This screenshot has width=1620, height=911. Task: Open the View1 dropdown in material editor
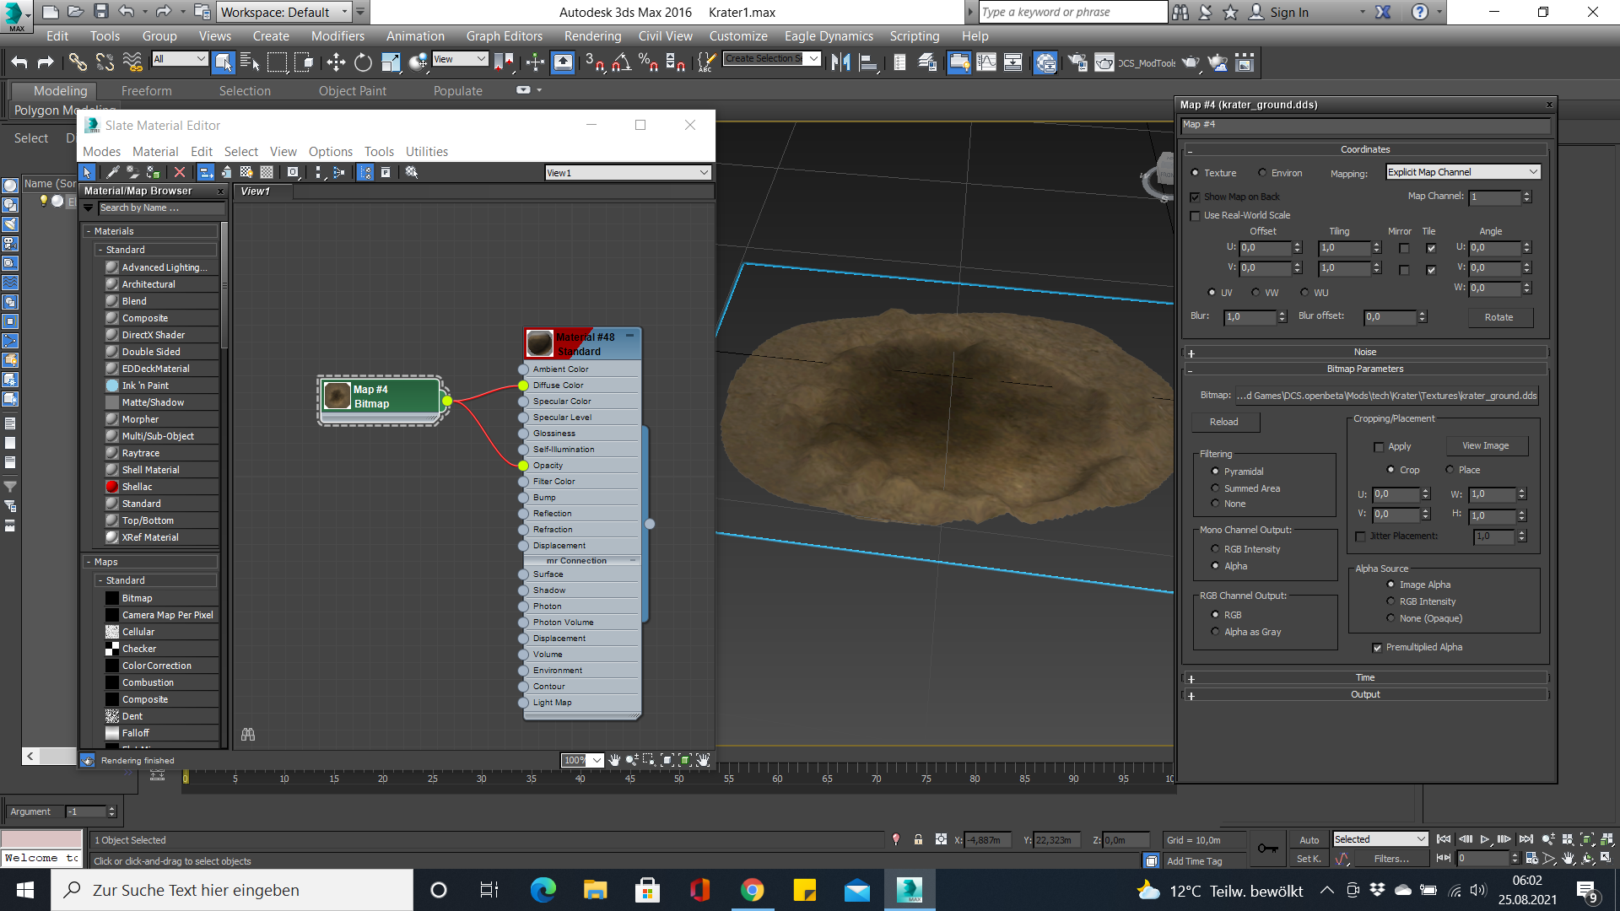coord(628,173)
